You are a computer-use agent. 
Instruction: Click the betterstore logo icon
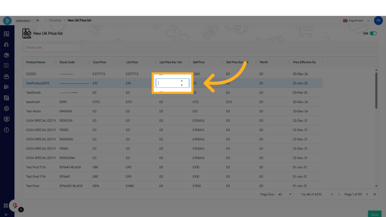pyautogui.click(x=7, y=21)
